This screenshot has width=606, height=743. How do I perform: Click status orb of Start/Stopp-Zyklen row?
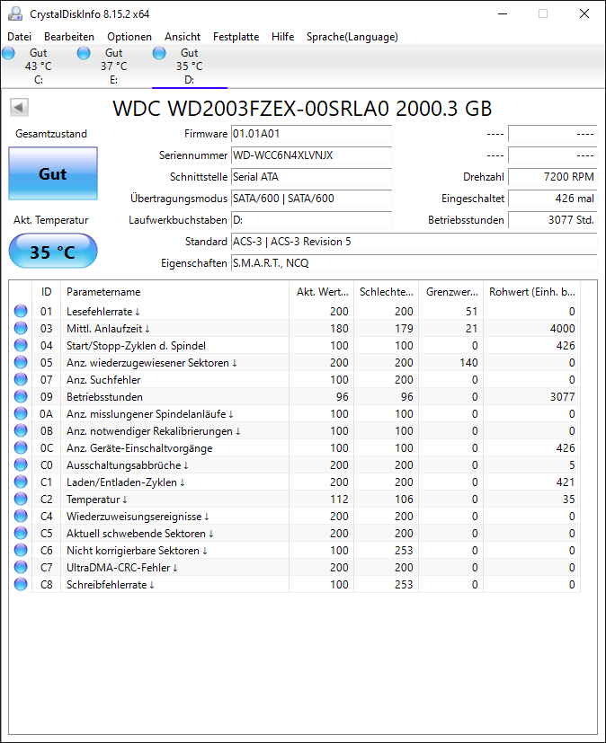tap(21, 345)
